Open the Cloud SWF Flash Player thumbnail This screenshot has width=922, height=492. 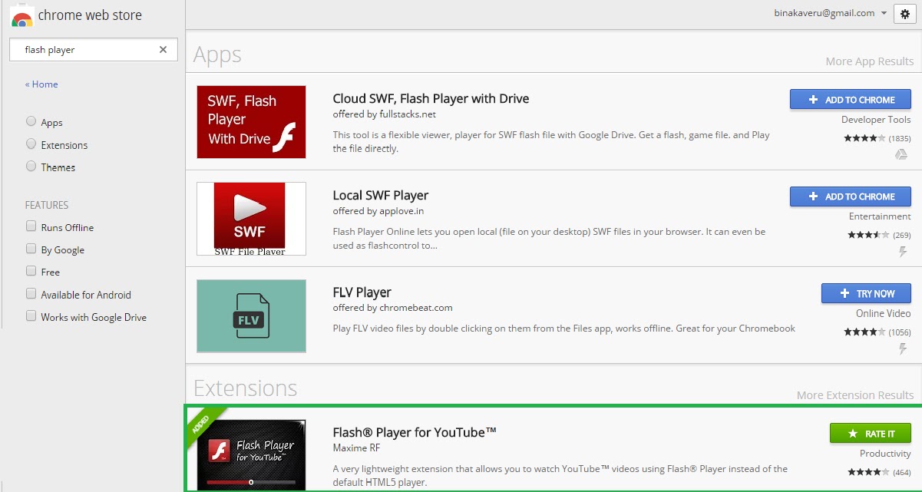(251, 122)
